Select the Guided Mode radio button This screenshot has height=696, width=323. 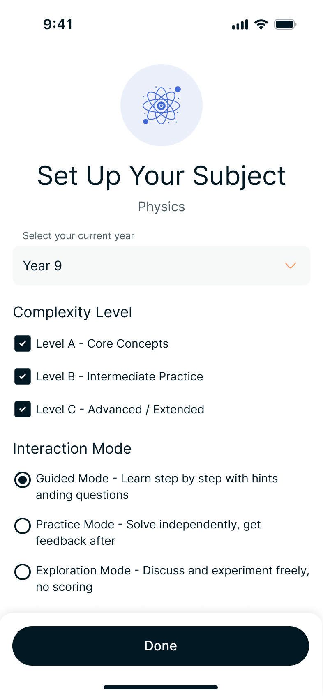tap(23, 479)
